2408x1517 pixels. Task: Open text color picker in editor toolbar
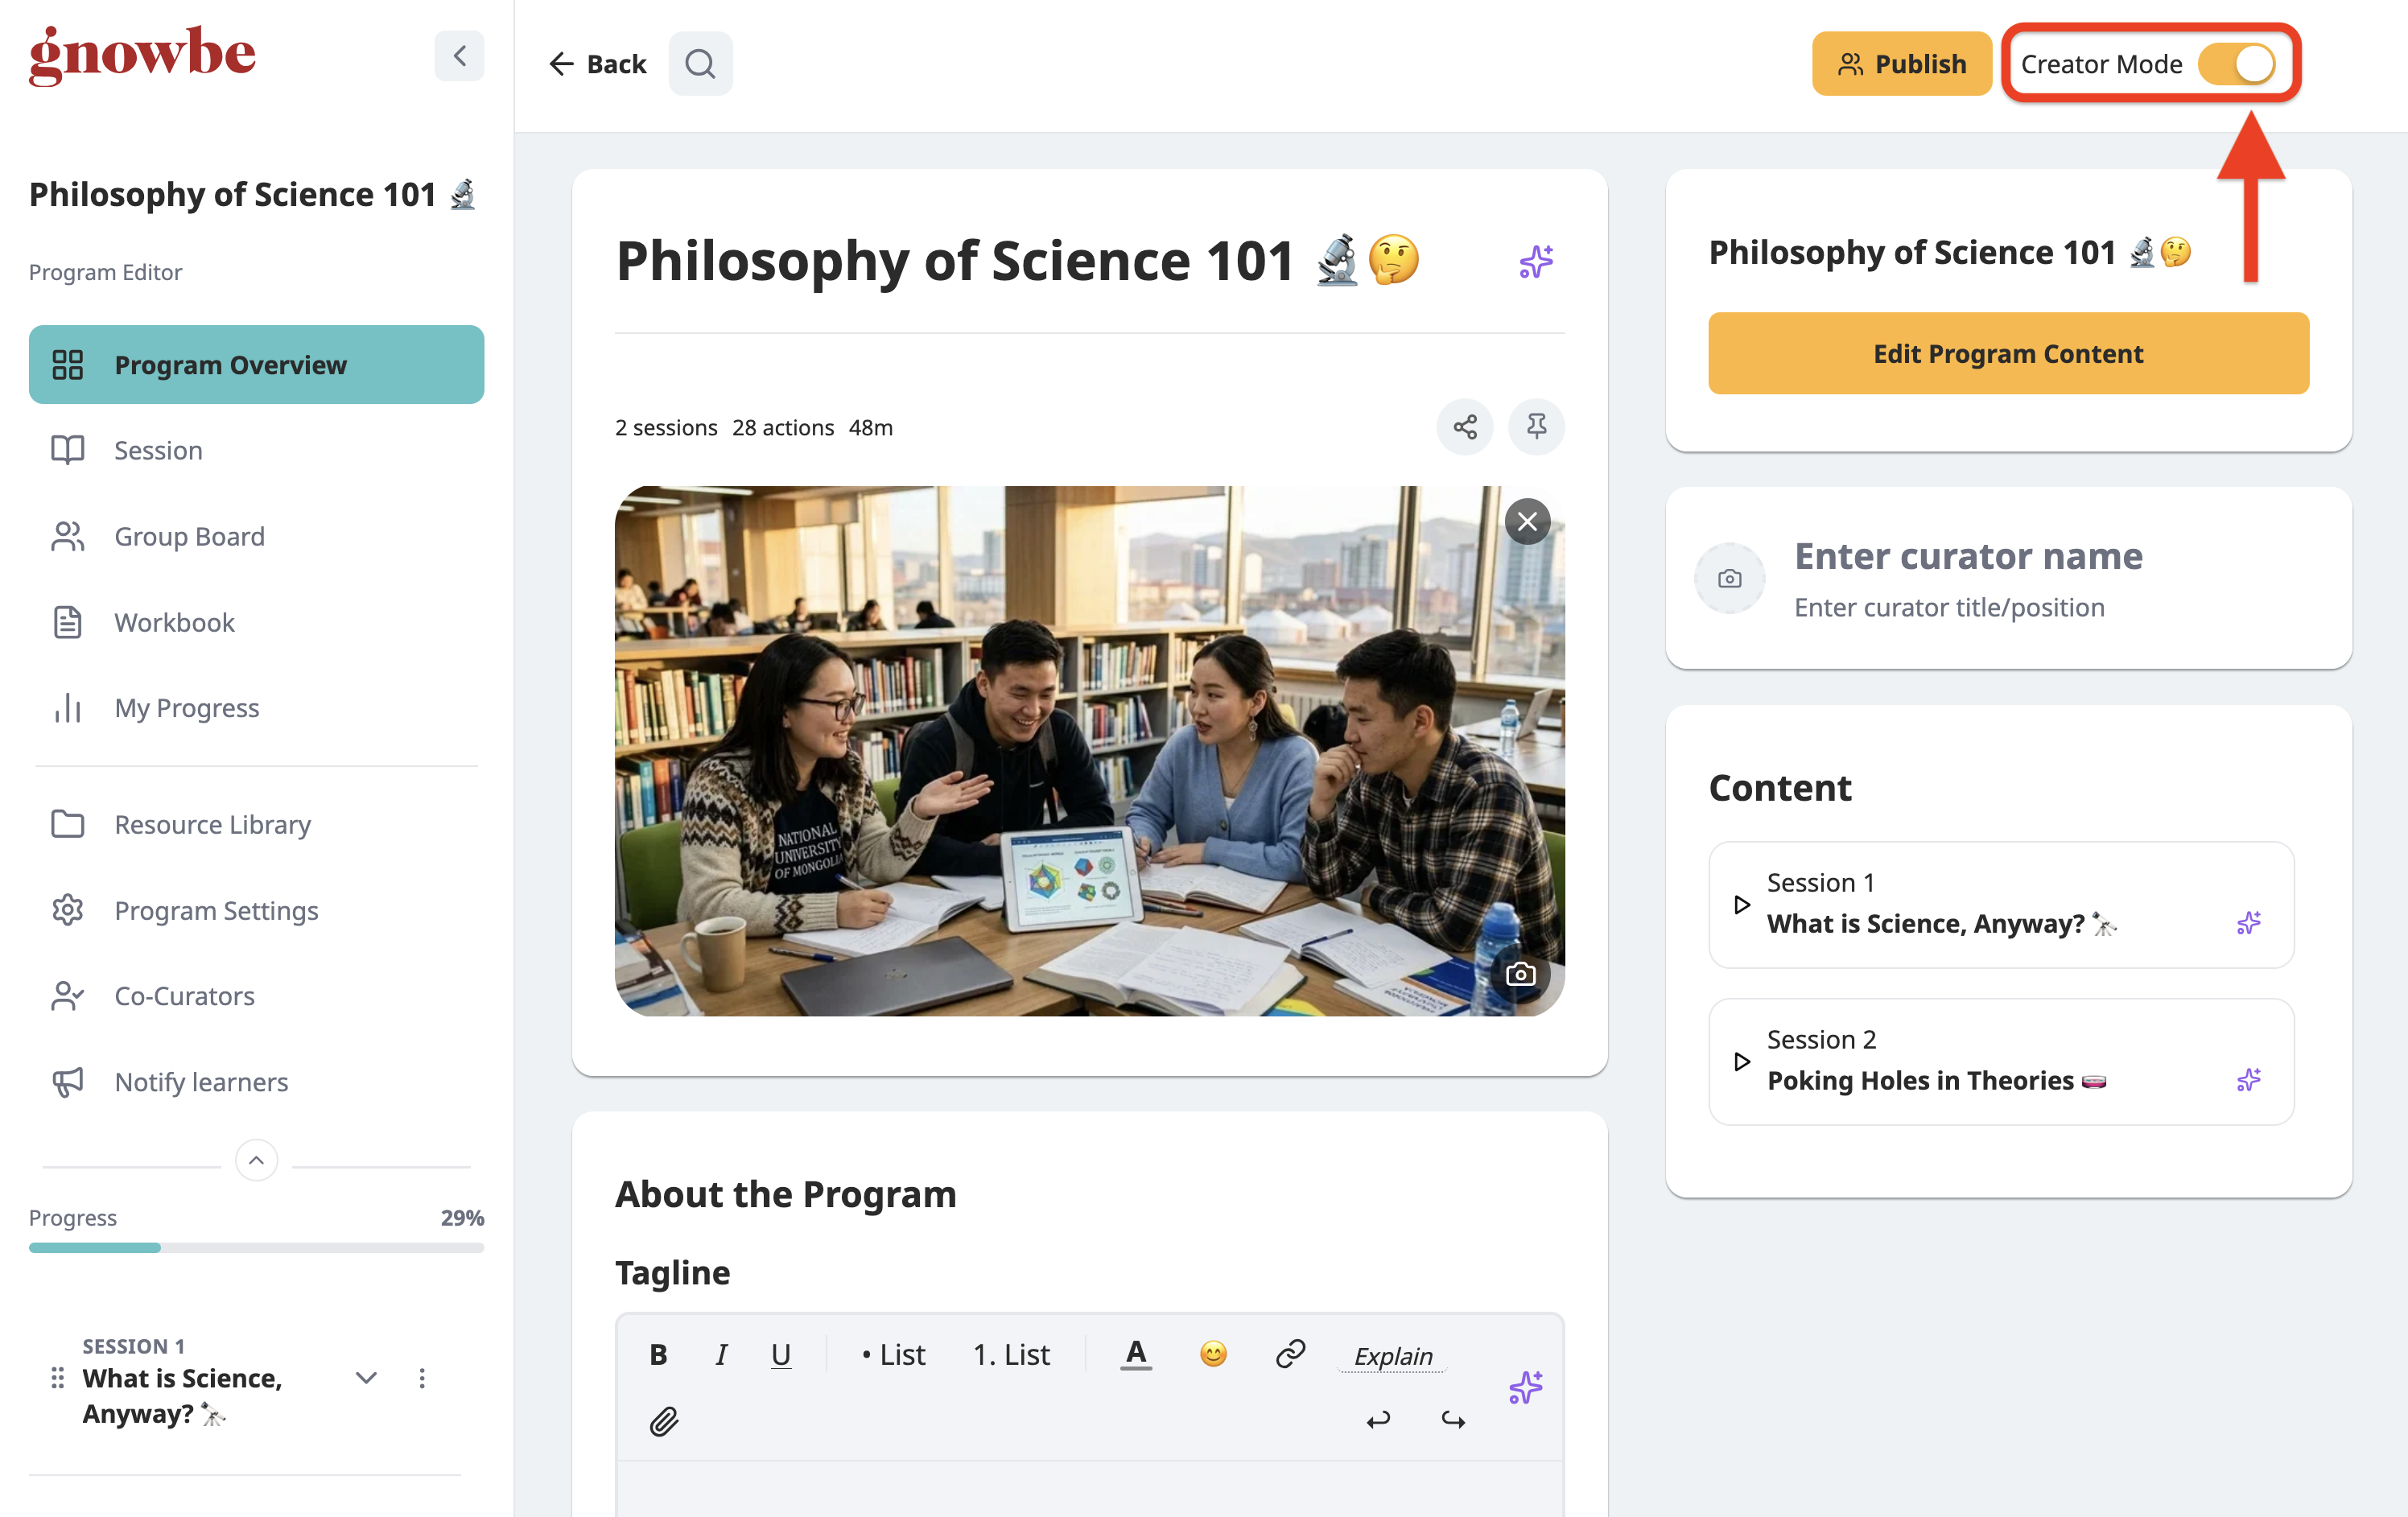coord(1135,1354)
